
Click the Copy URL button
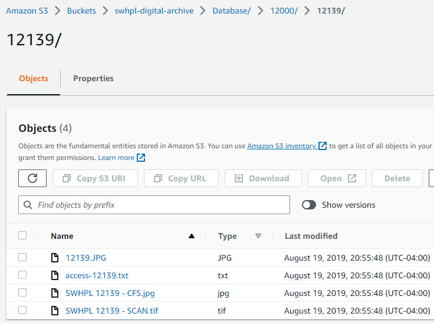[181, 178]
